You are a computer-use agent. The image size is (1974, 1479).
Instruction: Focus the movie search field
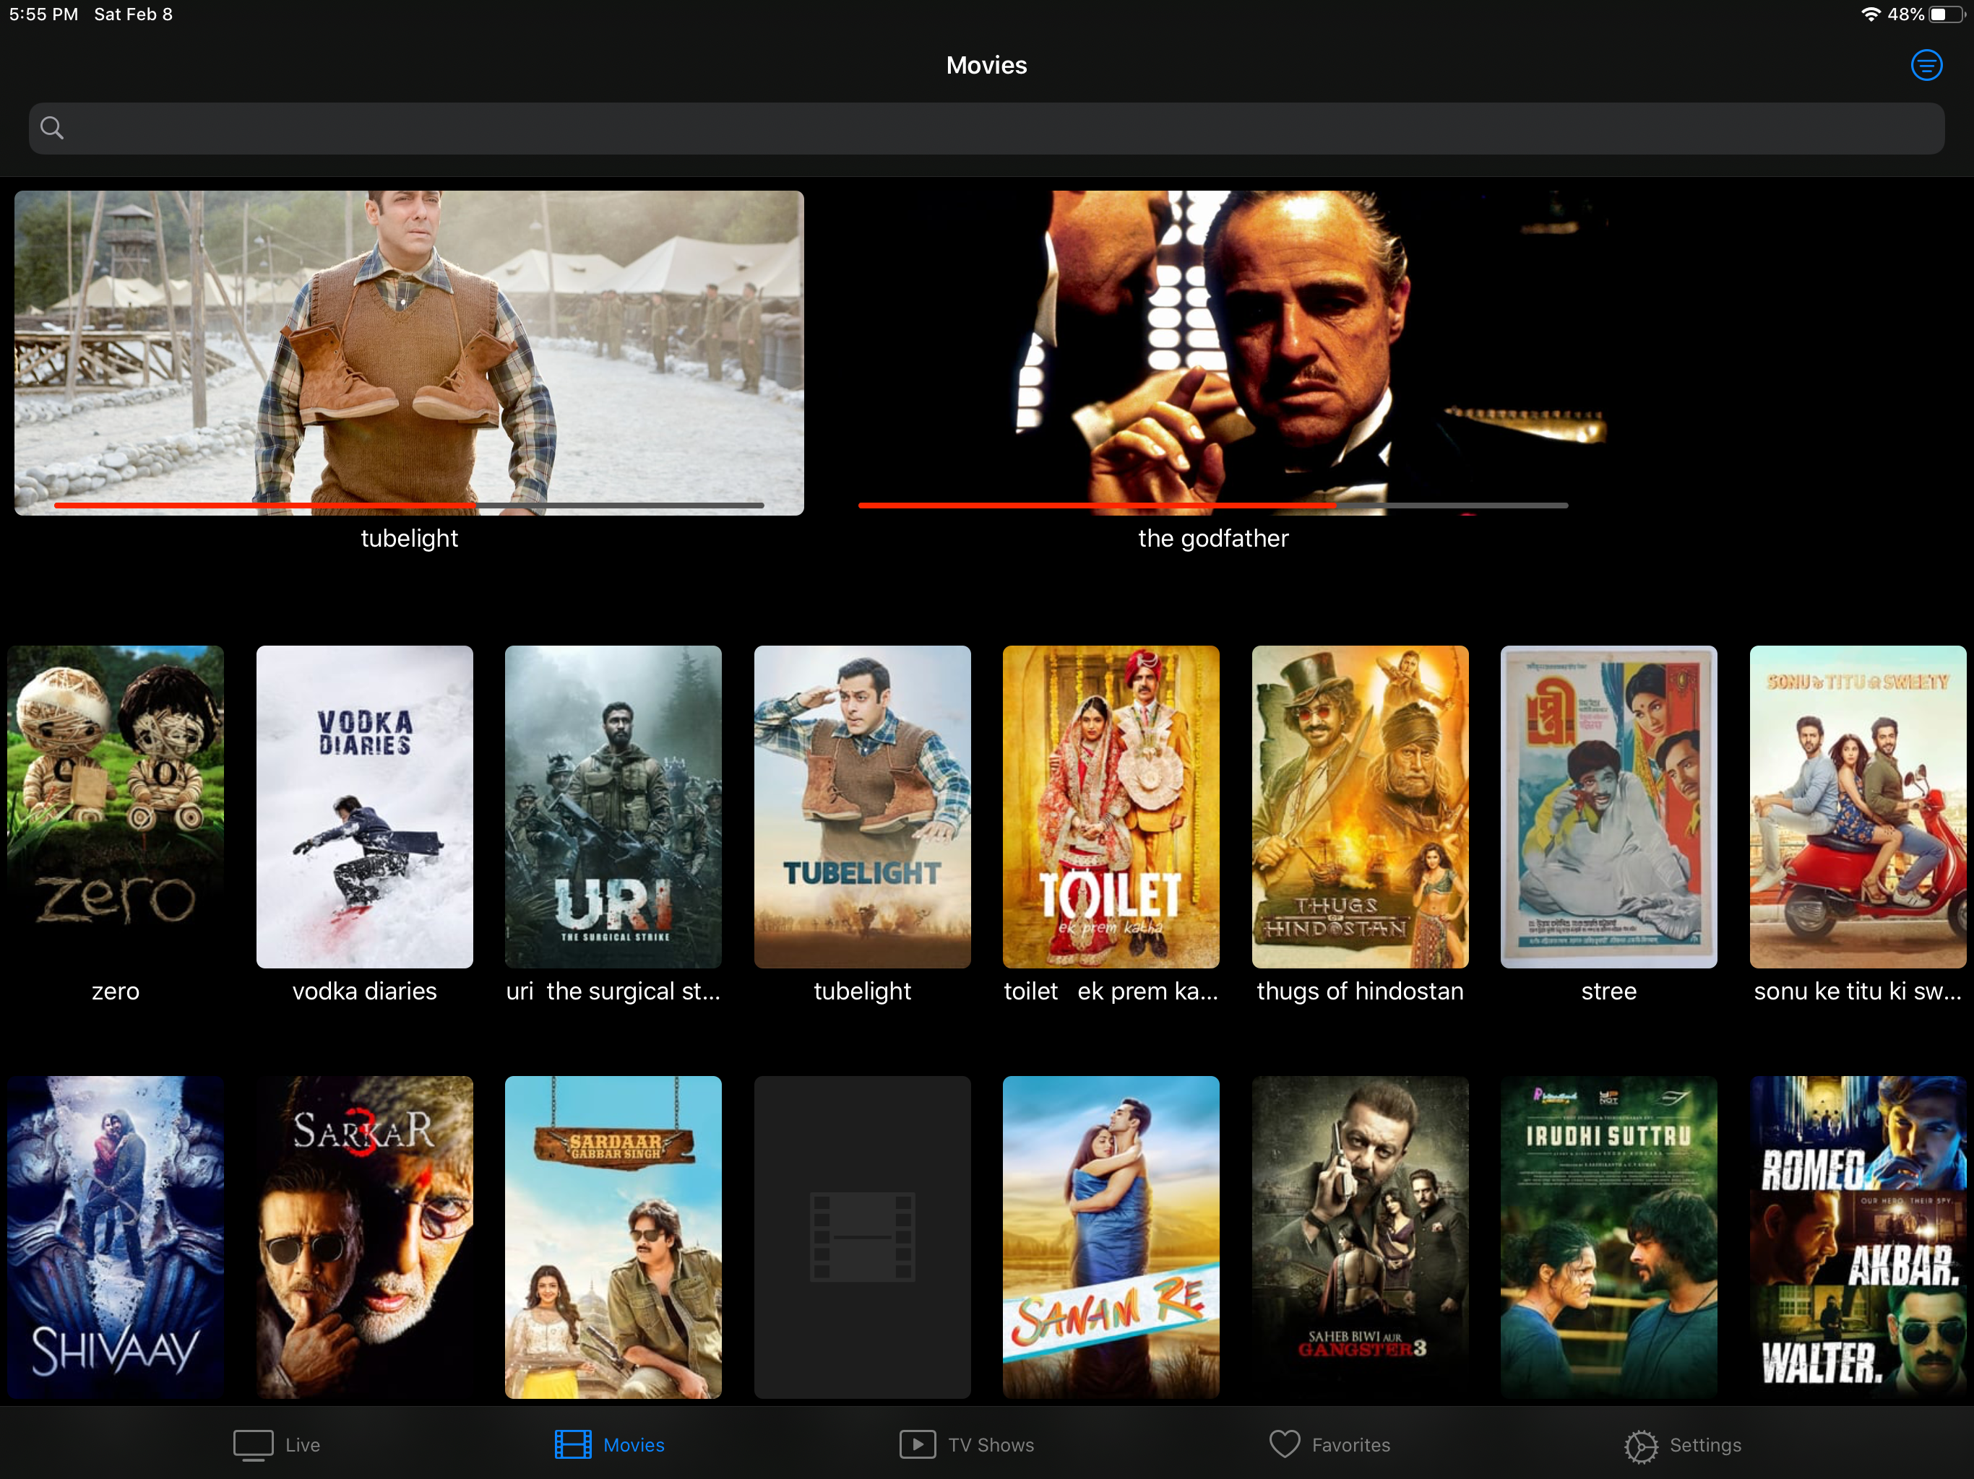pos(987,129)
